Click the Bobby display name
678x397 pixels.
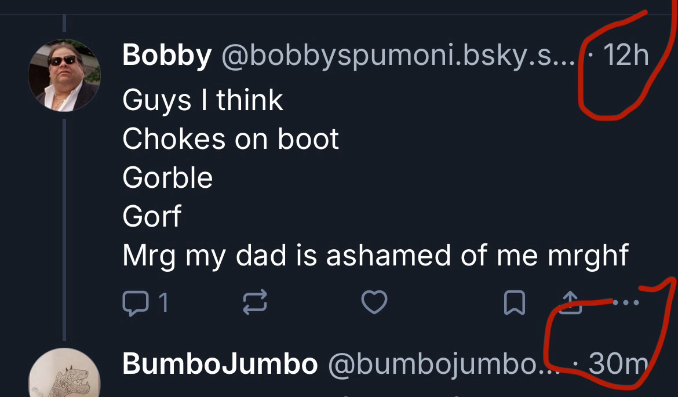pos(167,56)
